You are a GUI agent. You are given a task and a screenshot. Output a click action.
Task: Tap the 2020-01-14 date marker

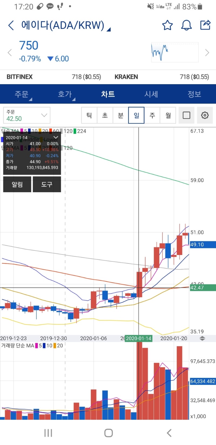tap(139, 338)
